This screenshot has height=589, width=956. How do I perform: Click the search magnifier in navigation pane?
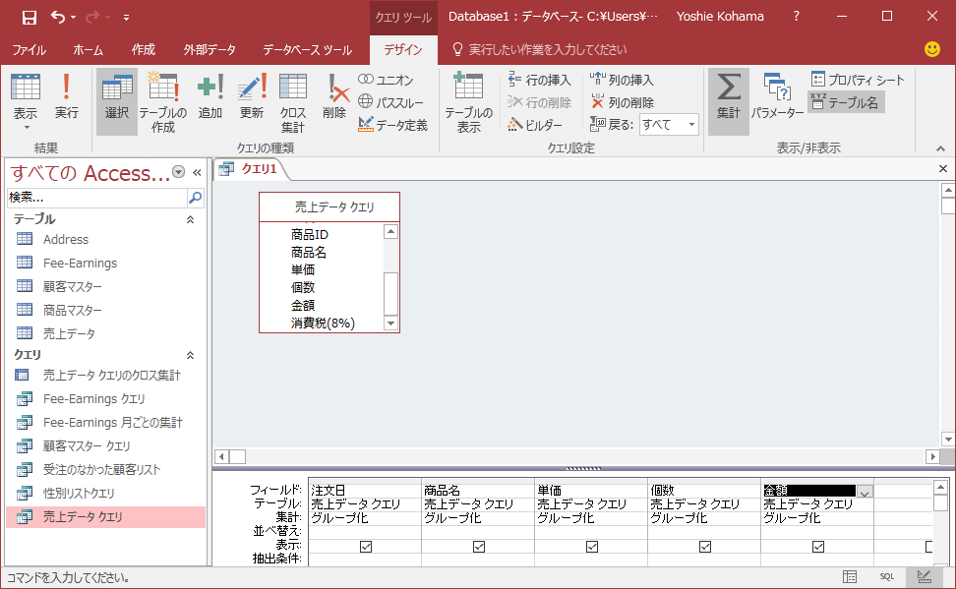[195, 198]
